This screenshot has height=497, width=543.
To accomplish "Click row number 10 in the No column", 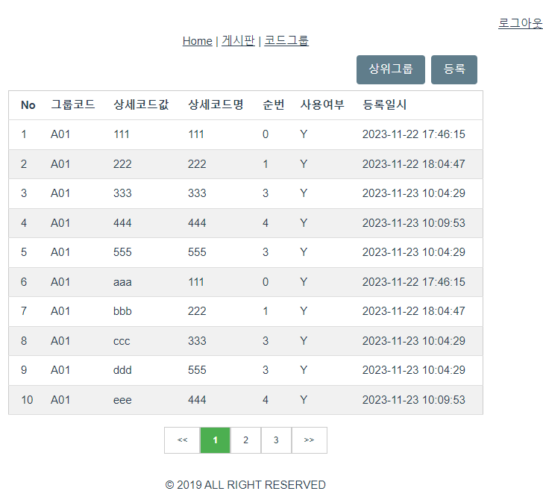I will 27,399.
